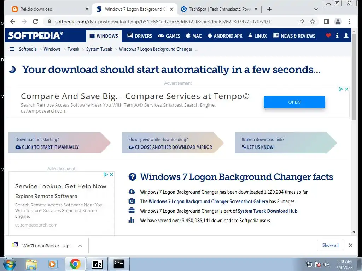
Task: Click the info icon in Softpedia header
Action: (337, 36)
